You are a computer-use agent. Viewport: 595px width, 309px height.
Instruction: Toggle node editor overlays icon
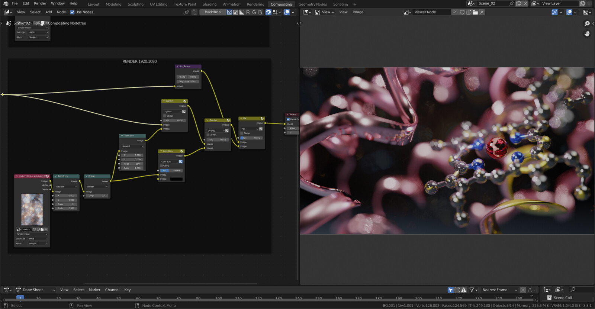pyautogui.click(x=287, y=12)
